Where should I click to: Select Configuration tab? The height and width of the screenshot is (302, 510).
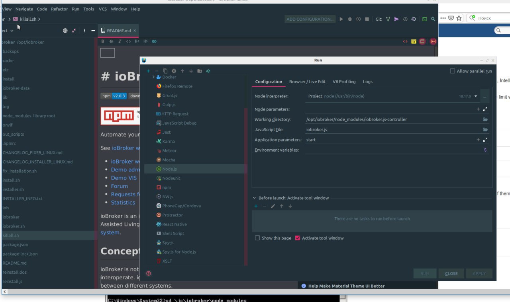point(269,82)
